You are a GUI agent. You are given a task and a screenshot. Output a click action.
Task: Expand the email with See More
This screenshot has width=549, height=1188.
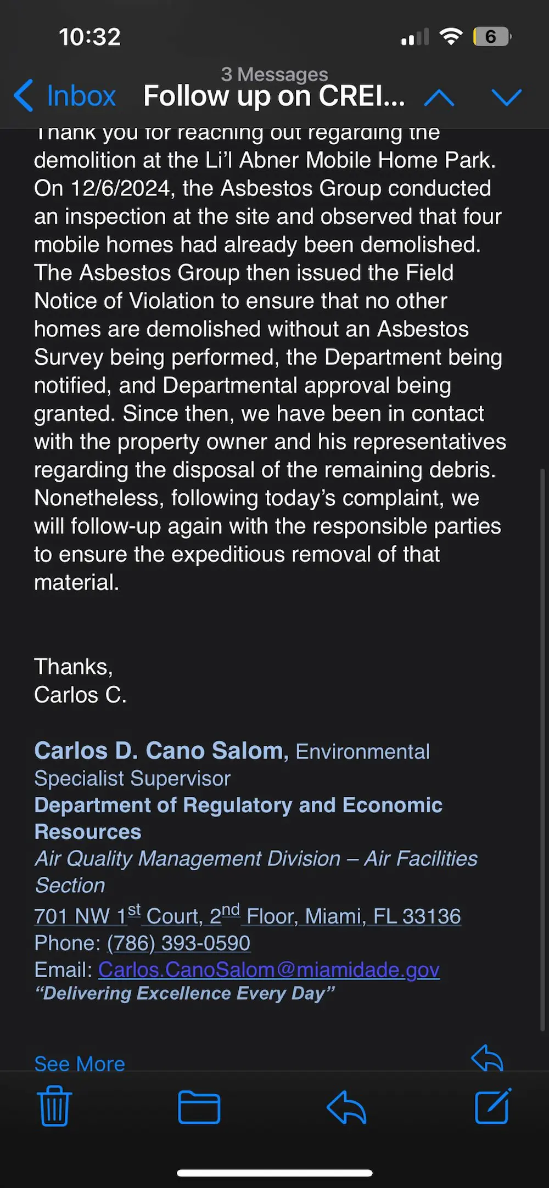coord(80,1063)
